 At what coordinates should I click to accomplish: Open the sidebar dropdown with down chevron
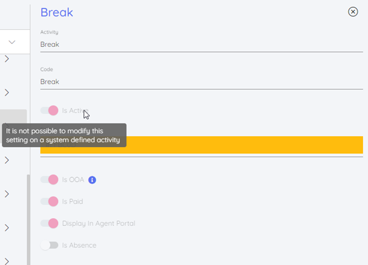tap(12, 42)
